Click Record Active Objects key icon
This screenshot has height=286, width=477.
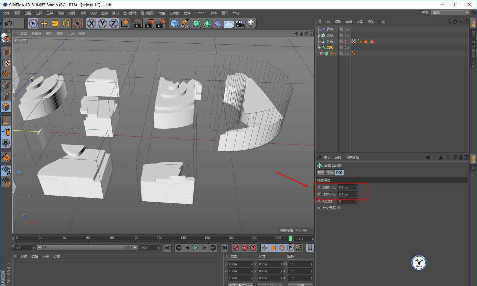tap(236, 248)
